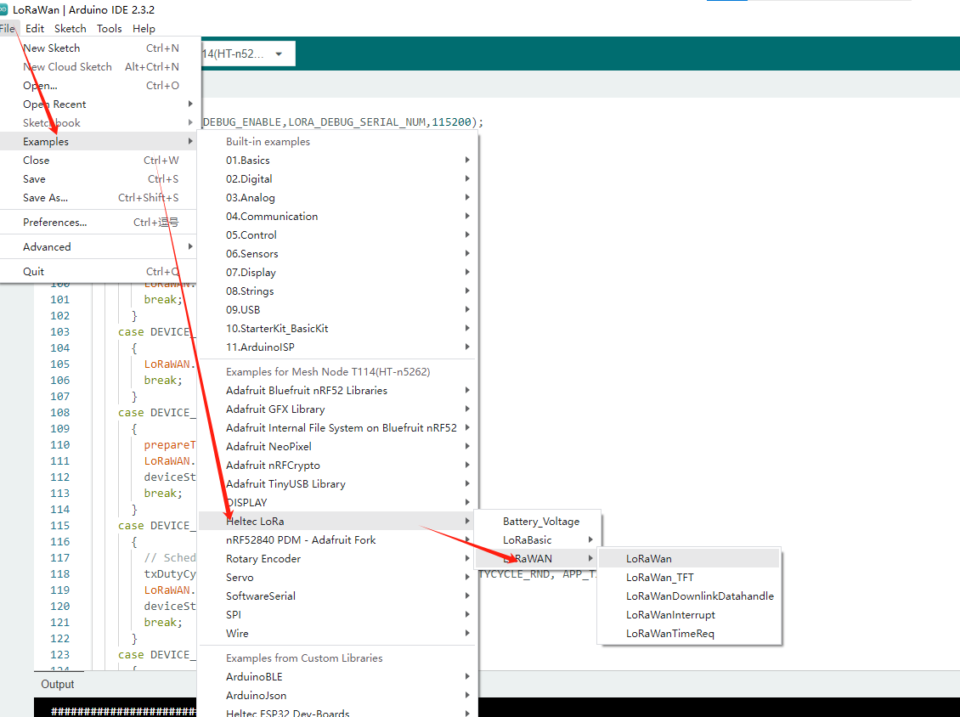Select the LoRaWan_TFT example
The image size is (960, 717).
pyautogui.click(x=660, y=578)
